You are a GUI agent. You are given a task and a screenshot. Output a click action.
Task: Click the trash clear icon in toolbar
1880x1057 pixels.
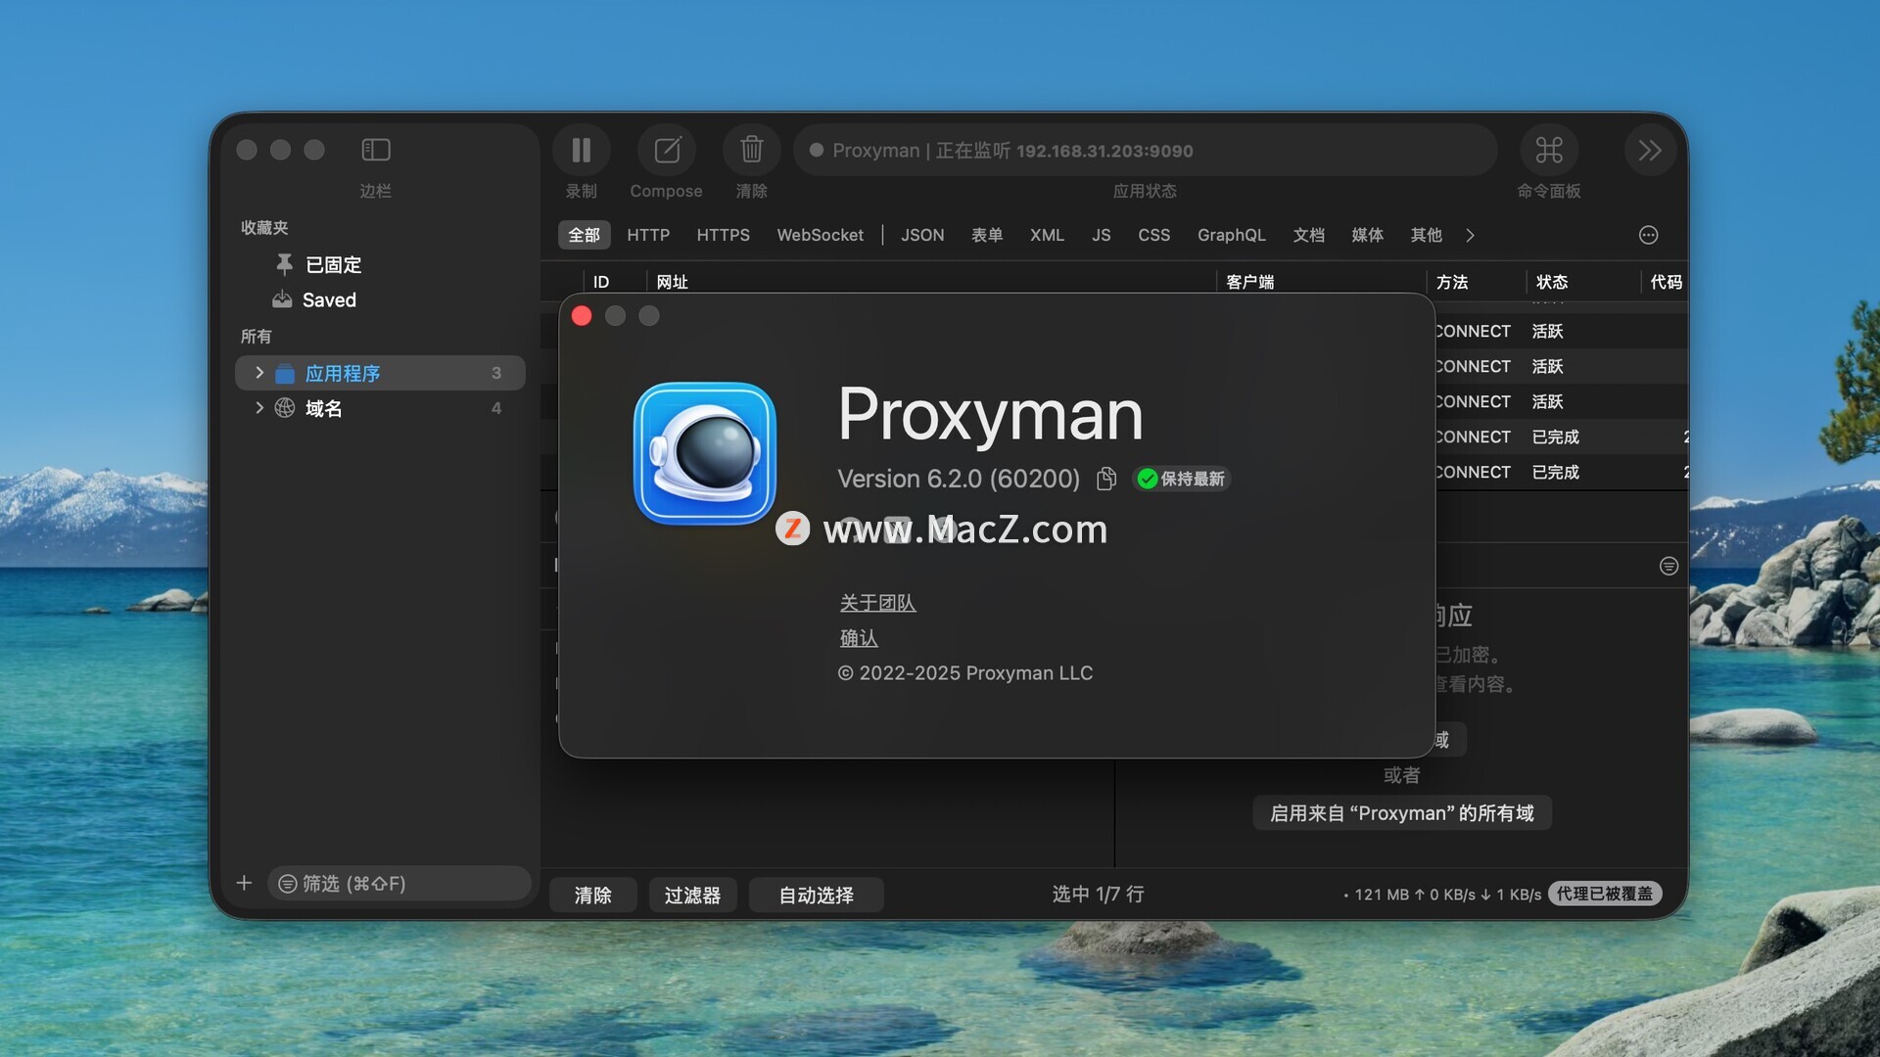coord(751,150)
